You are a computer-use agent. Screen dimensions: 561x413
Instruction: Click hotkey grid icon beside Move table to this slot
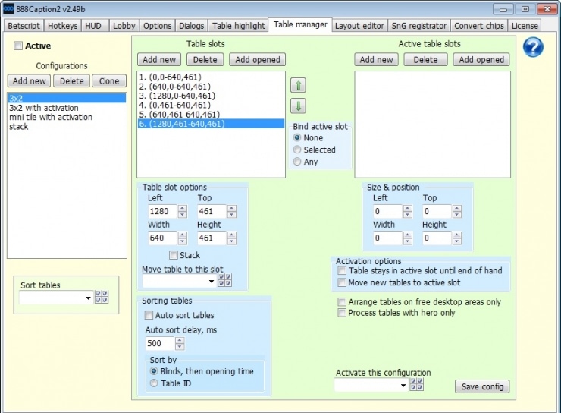pos(224,280)
